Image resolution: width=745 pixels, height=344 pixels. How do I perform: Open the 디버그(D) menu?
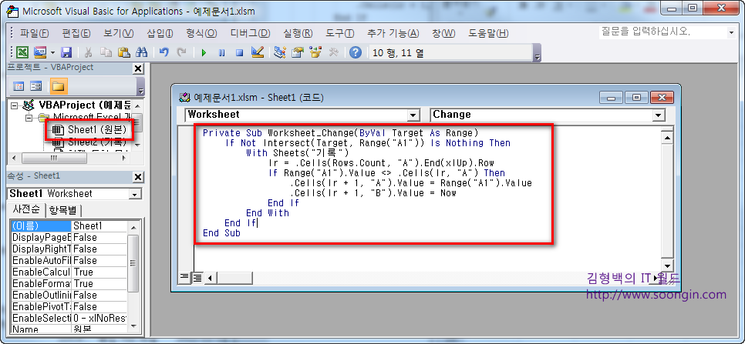[x=250, y=33]
